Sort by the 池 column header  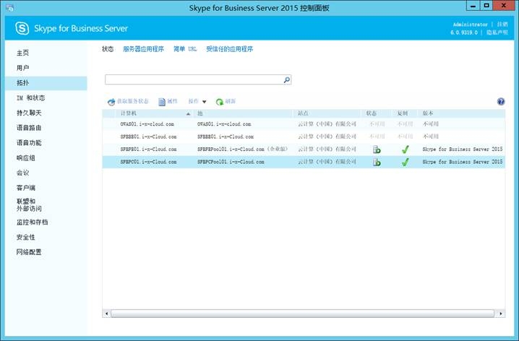244,113
